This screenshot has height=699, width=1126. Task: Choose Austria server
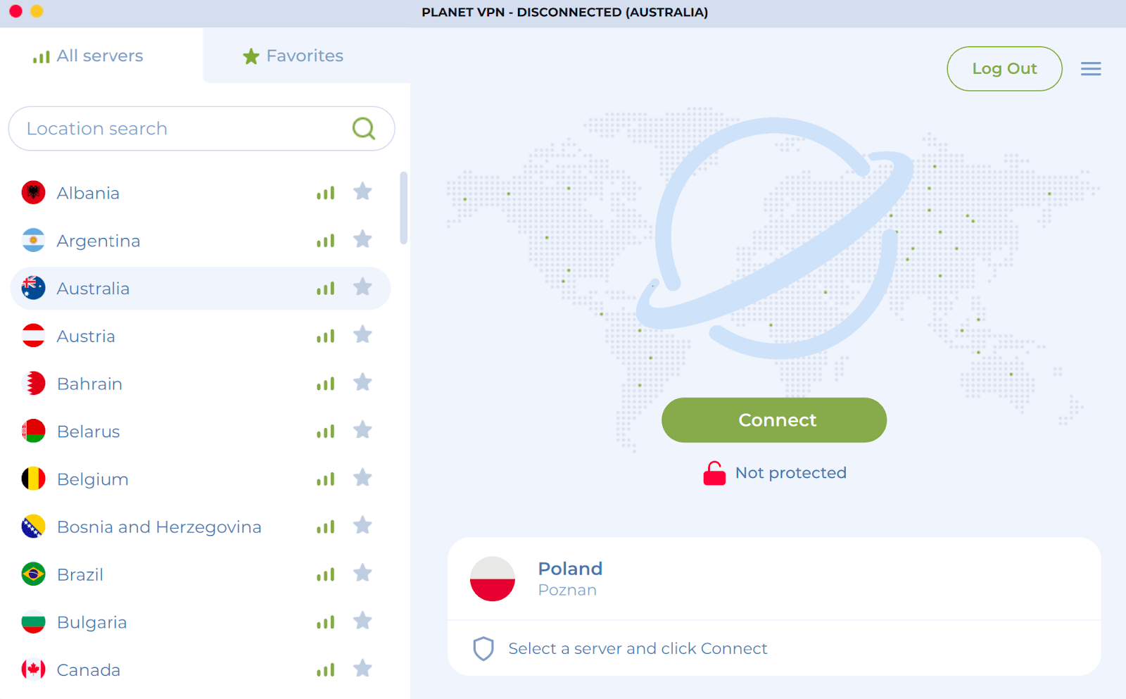pyautogui.click(x=201, y=336)
